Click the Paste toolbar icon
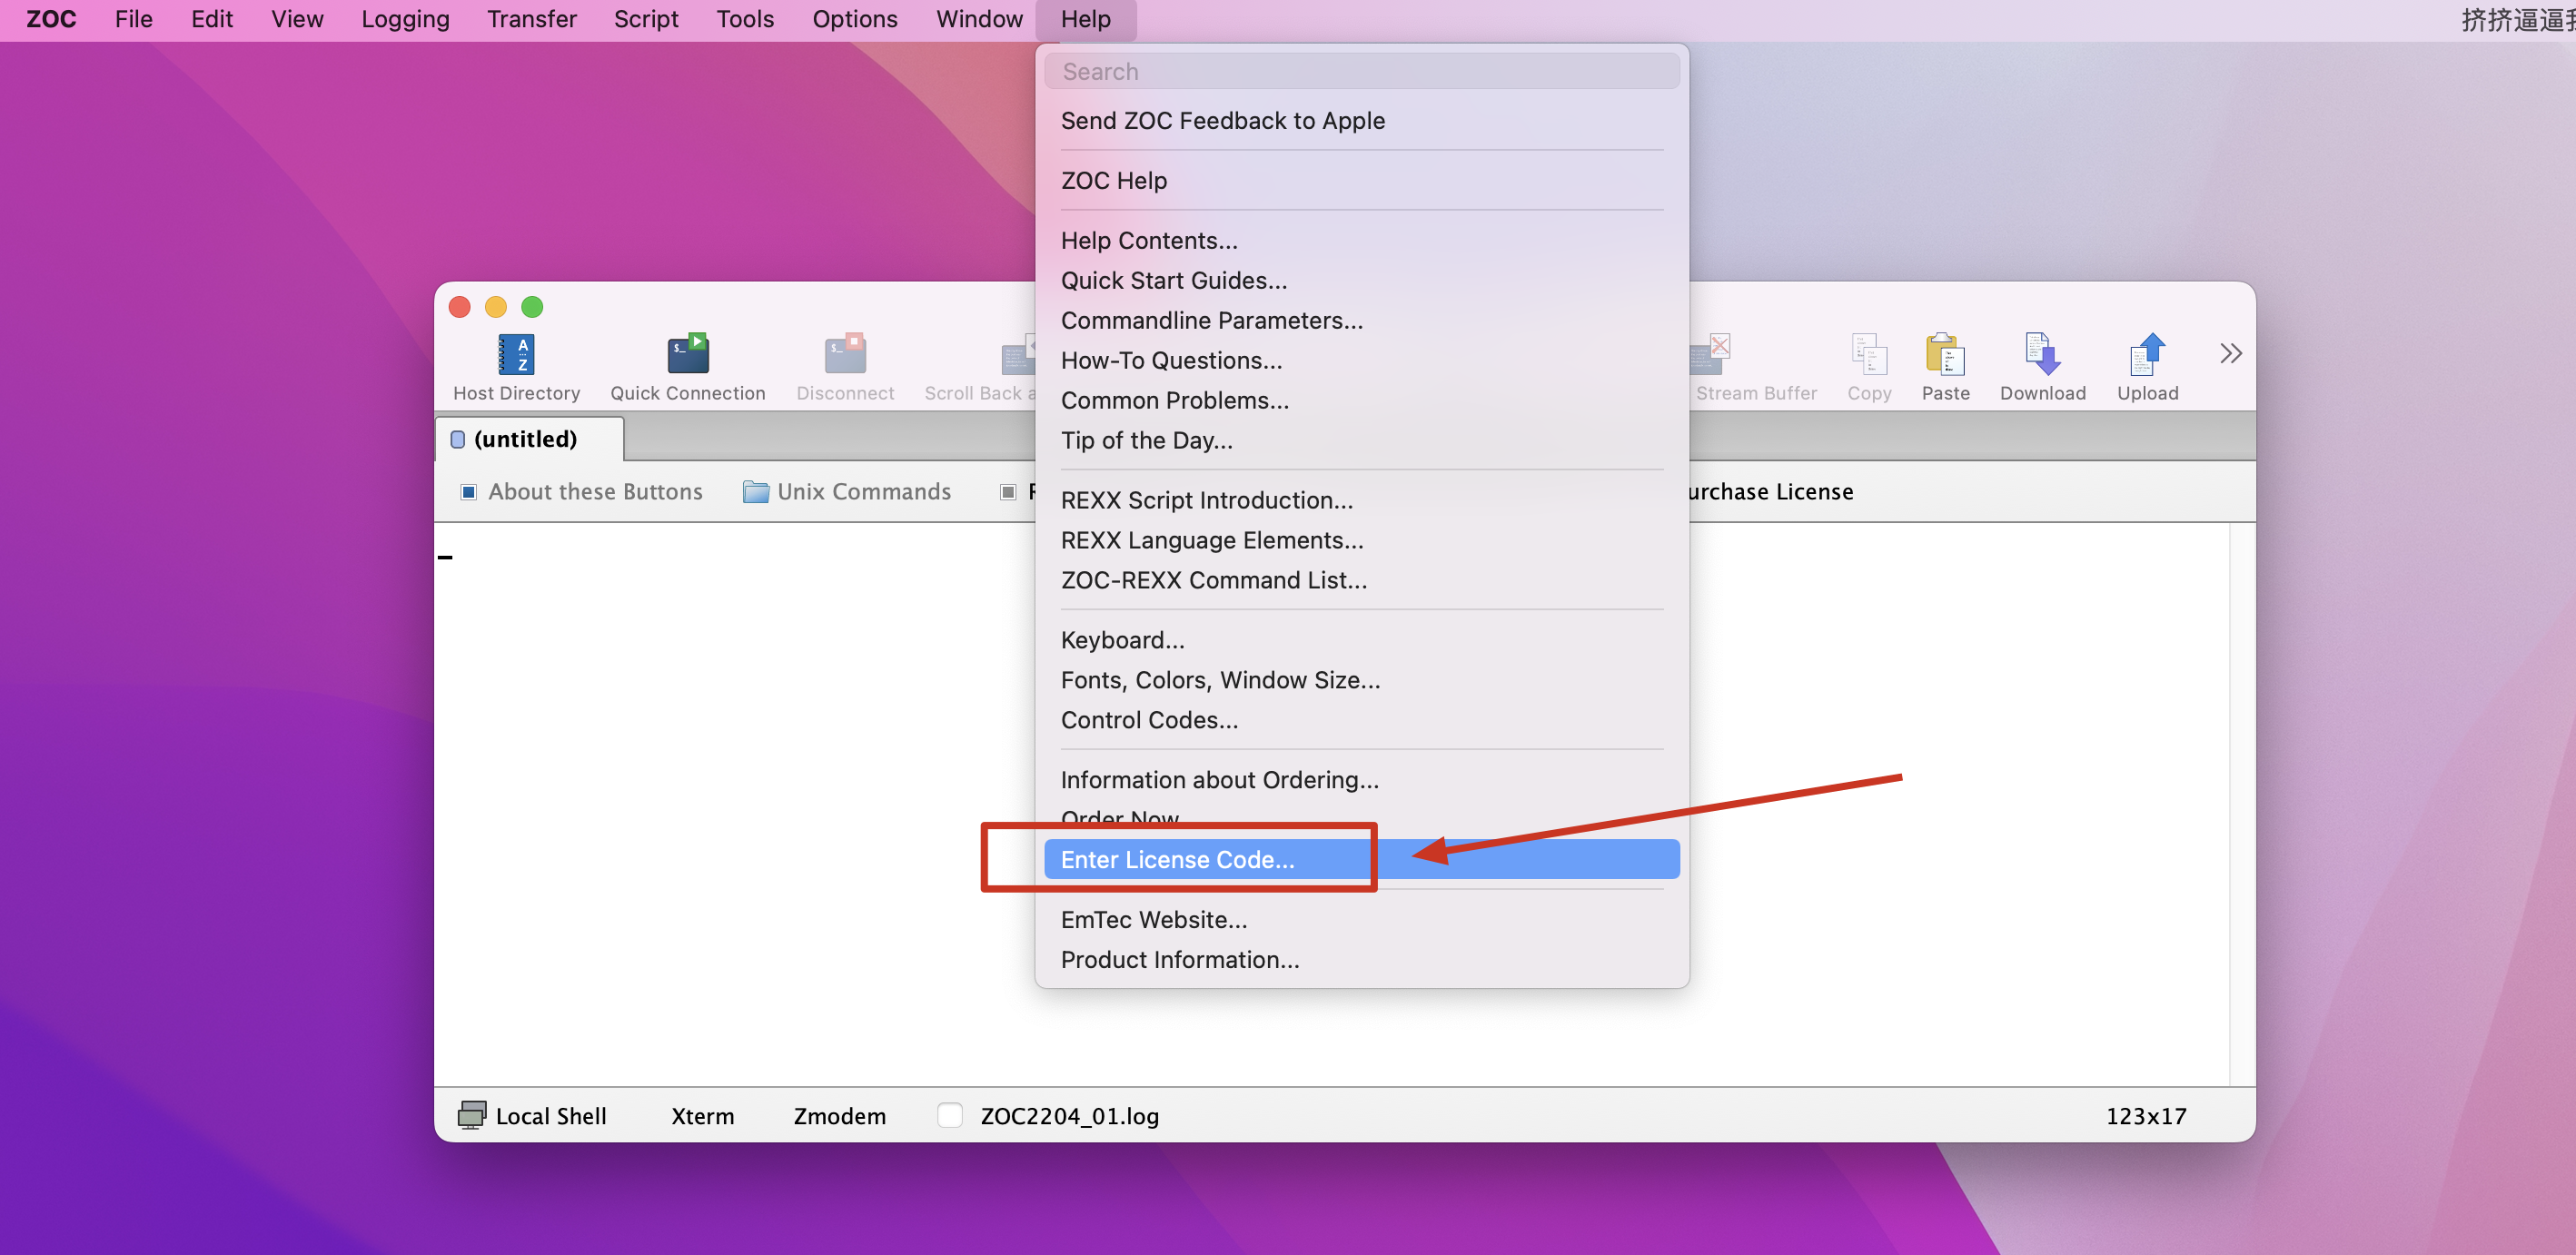Viewport: 2576px width, 1255px height. pyautogui.click(x=1944, y=354)
